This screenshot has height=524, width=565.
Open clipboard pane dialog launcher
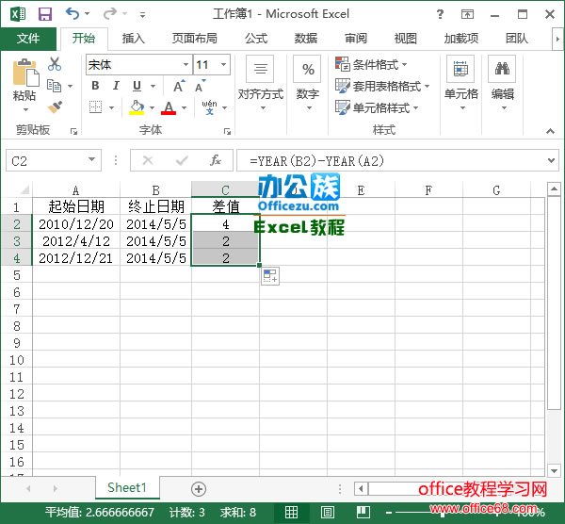click(73, 132)
